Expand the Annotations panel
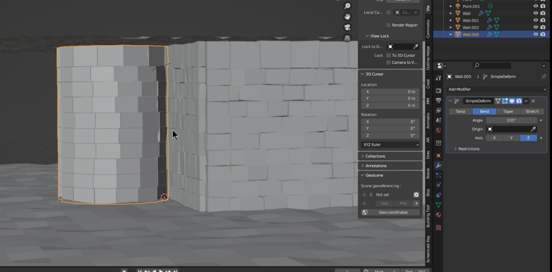 [x=390, y=166]
